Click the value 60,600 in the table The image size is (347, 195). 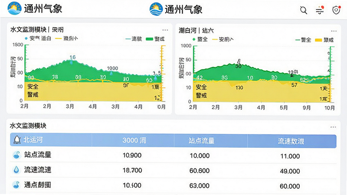coord(200,171)
